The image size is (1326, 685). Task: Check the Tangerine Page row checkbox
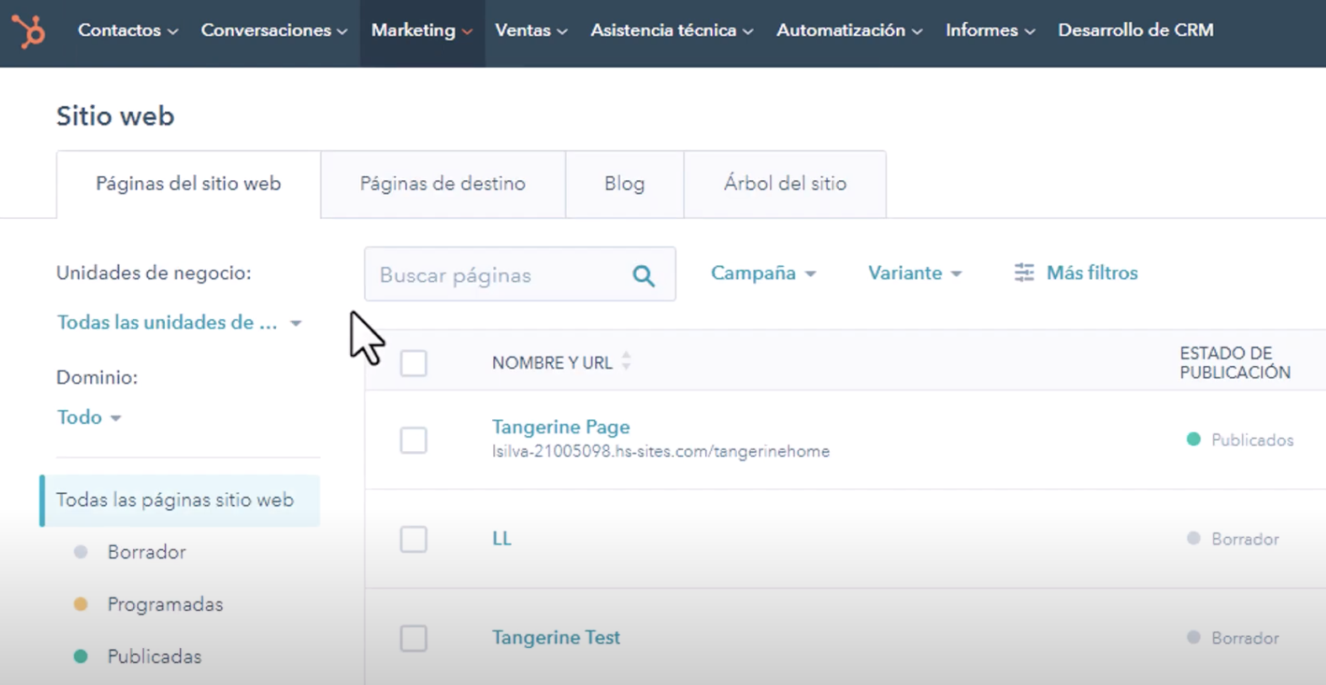413,440
